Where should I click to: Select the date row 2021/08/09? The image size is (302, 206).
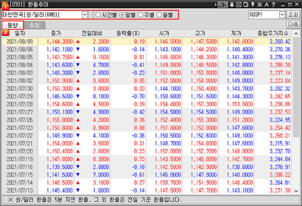(147, 41)
